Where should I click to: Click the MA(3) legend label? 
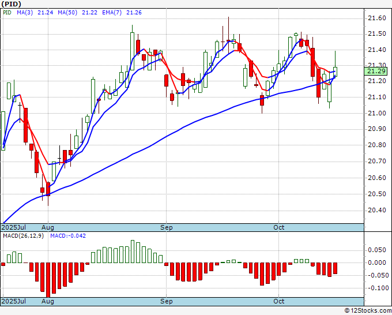click(25, 12)
